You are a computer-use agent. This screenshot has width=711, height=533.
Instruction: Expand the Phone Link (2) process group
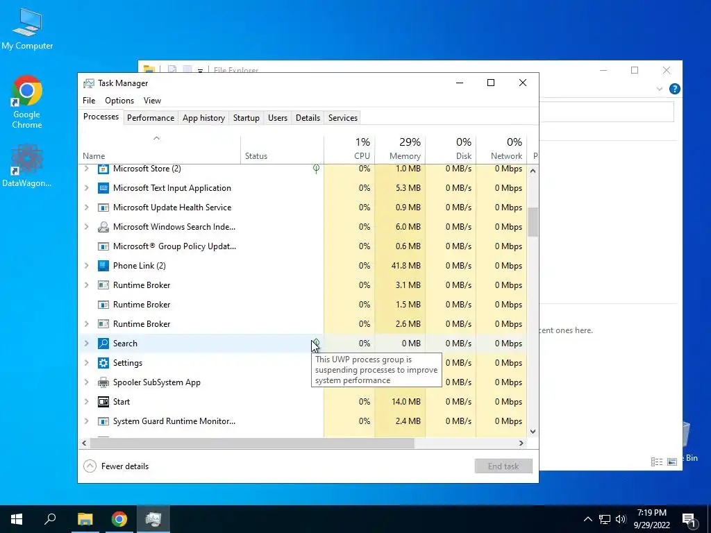pyautogui.click(x=87, y=266)
